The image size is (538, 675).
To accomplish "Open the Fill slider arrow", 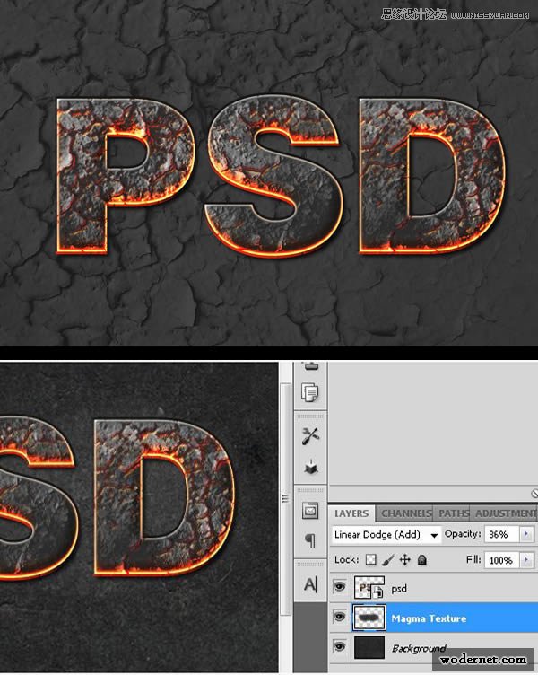I will [525, 560].
